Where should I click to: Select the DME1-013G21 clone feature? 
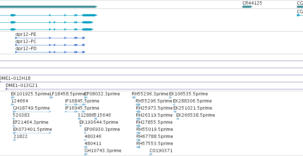tap(155, 89)
